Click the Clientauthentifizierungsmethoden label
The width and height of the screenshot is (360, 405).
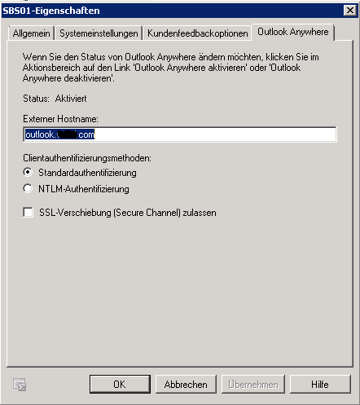[x=87, y=158]
